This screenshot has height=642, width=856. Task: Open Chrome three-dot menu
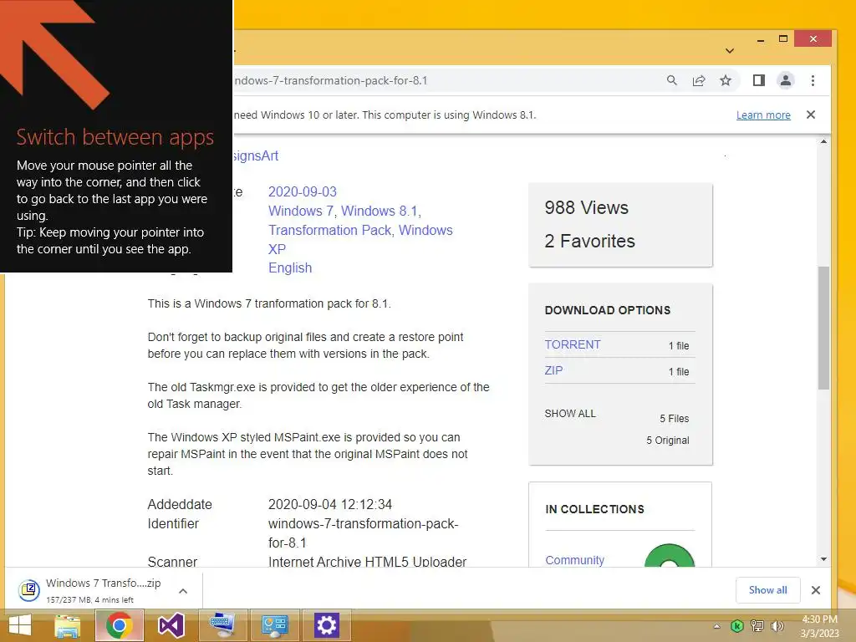(813, 81)
